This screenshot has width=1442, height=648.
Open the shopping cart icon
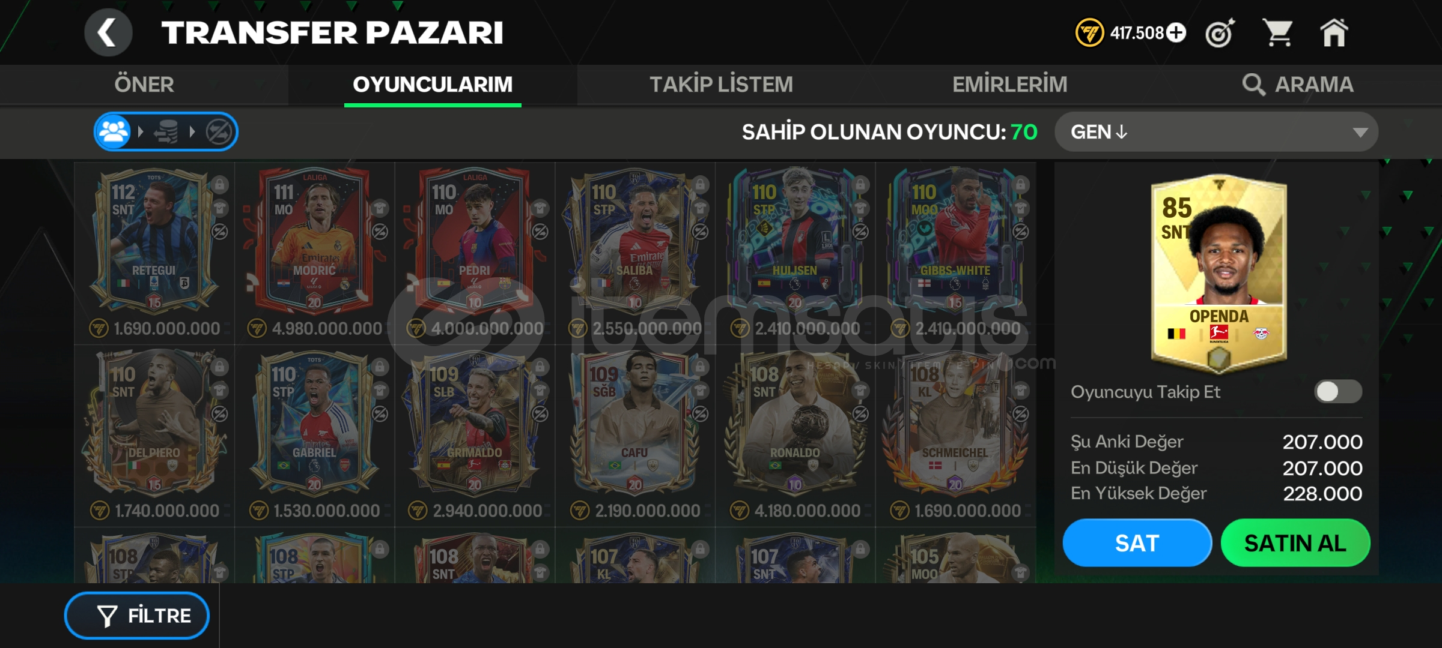(1277, 32)
